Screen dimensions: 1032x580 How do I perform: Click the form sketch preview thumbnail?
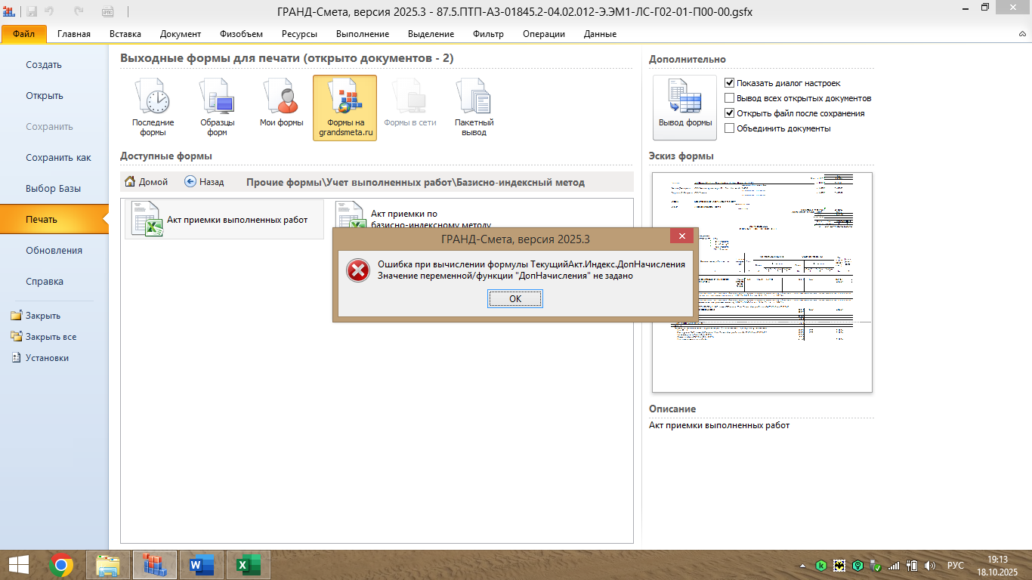click(x=762, y=282)
